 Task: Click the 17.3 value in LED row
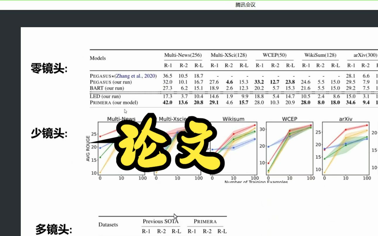coord(168,96)
